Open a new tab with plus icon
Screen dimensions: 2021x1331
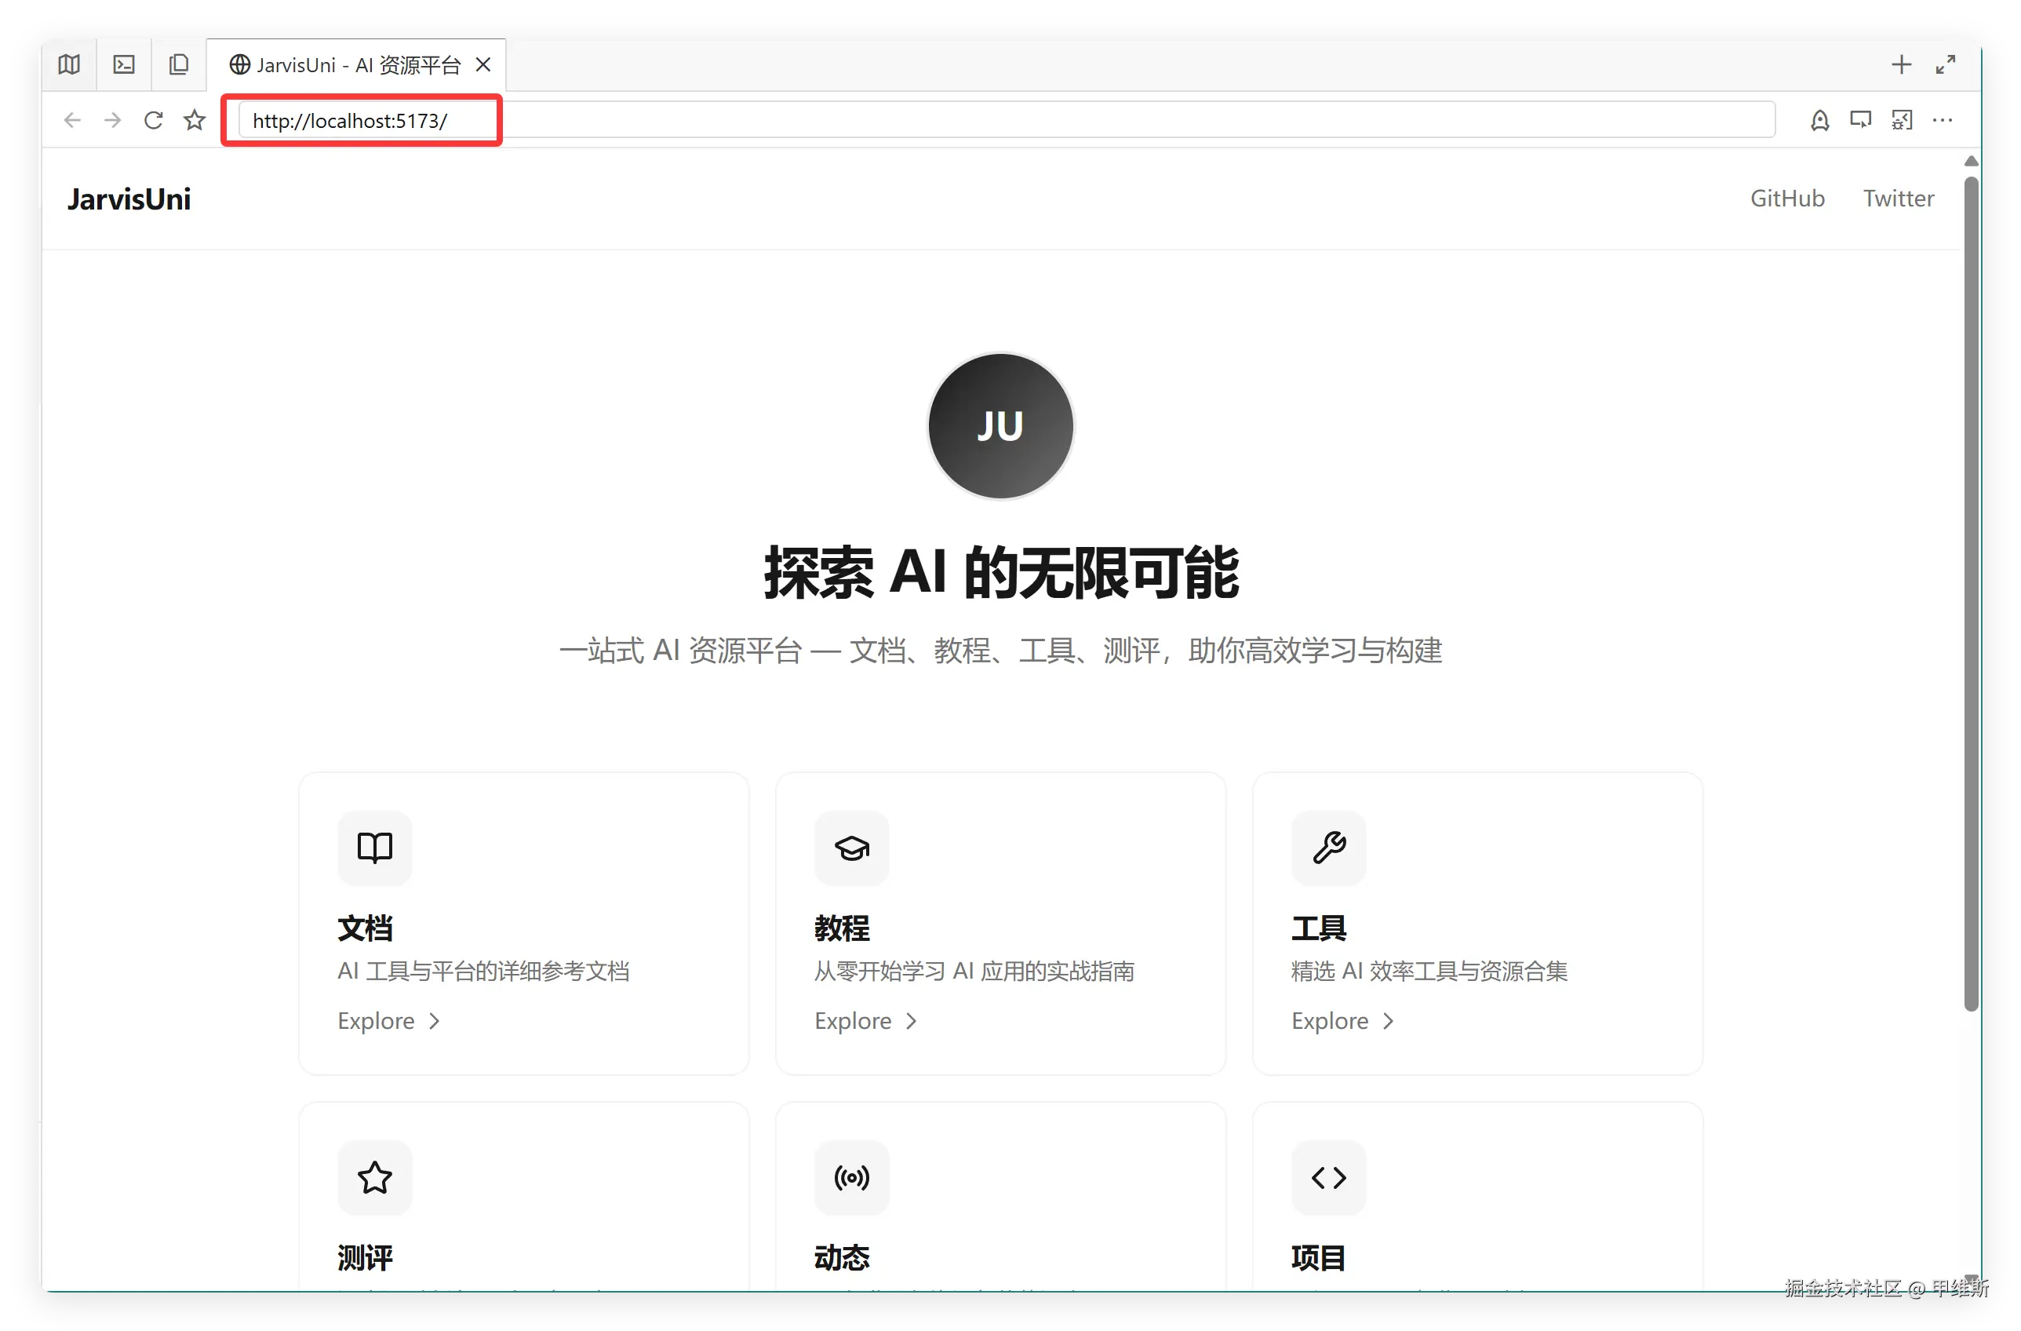(x=1902, y=64)
